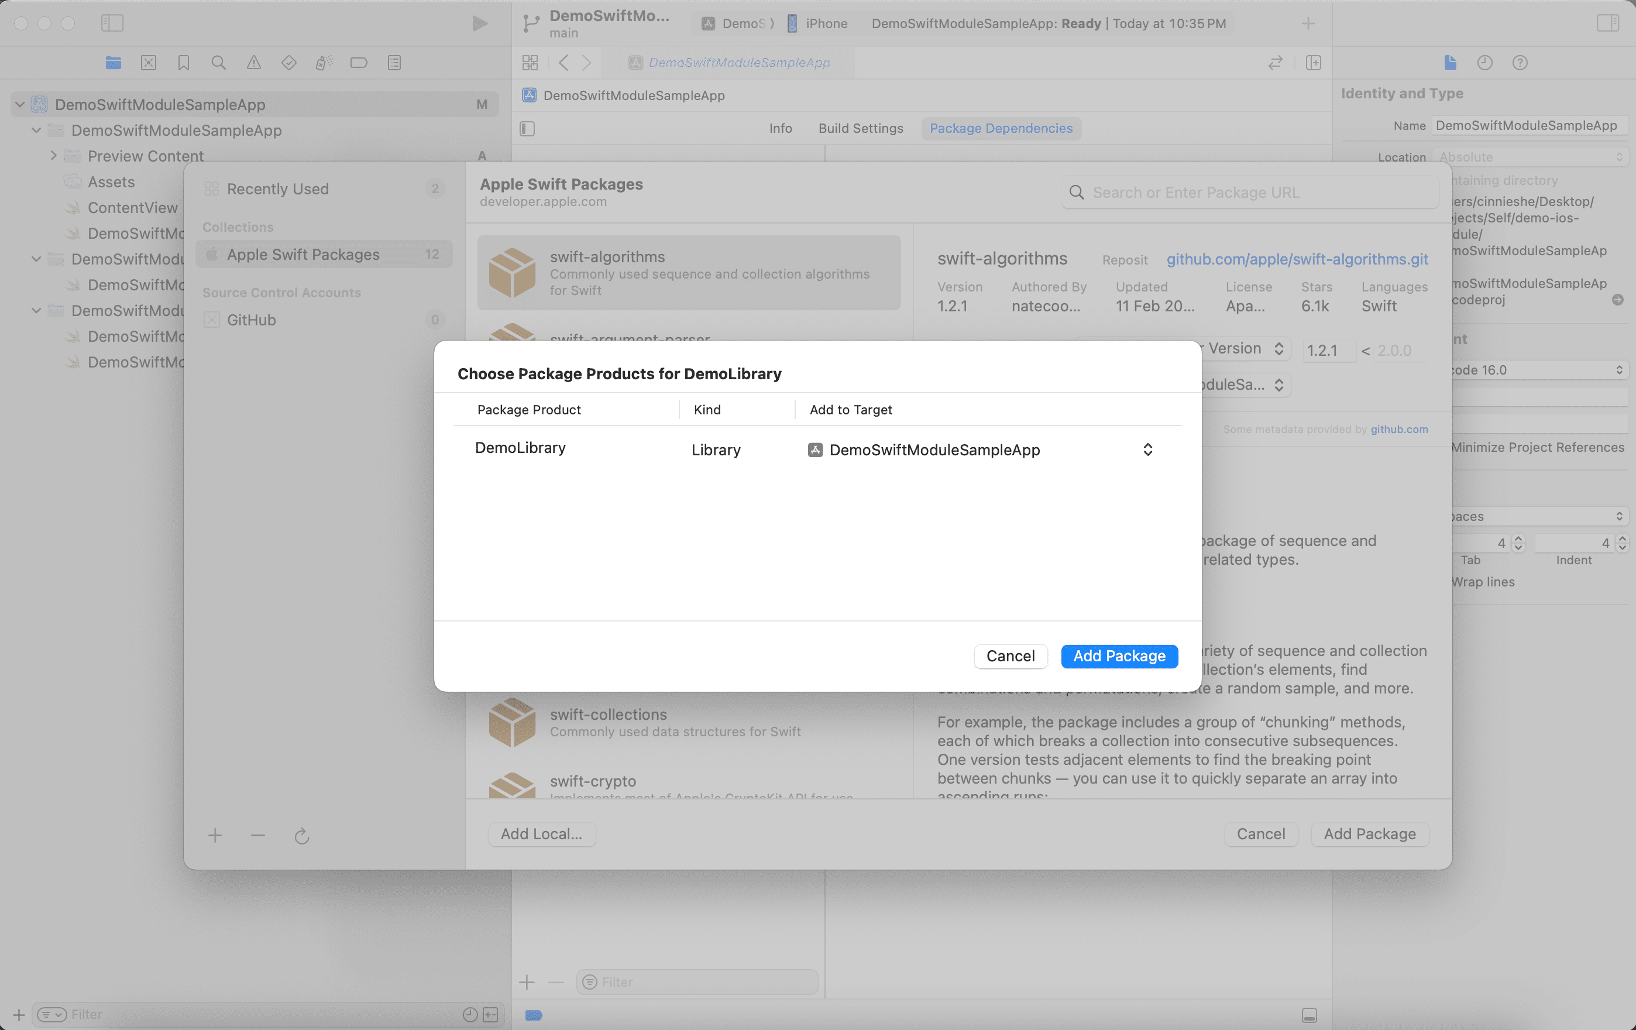1636x1030 pixels.
Task: Open the Report navigator list icon
Action: pyautogui.click(x=394, y=63)
